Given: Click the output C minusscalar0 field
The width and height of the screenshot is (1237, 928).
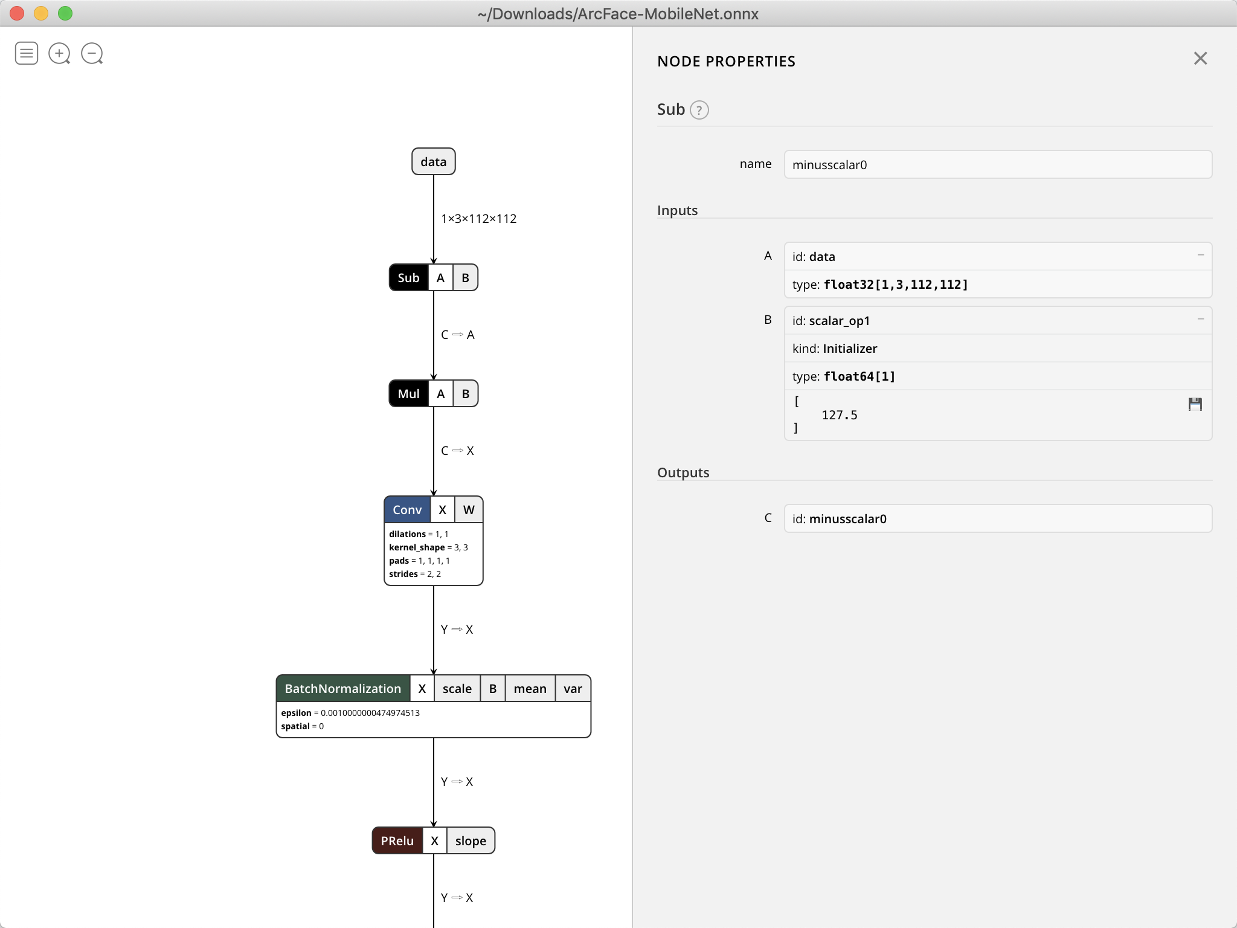Looking at the screenshot, I should click(997, 518).
